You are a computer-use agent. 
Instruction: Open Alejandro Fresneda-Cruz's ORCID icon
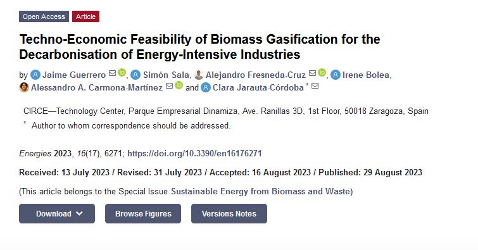pyautogui.click(x=322, y=73)
